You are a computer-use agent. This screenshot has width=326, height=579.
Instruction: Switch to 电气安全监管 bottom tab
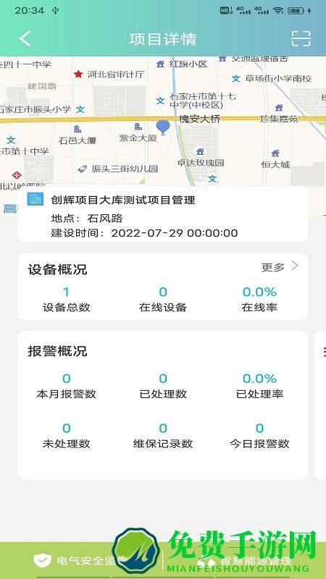(x=81, y=560)
